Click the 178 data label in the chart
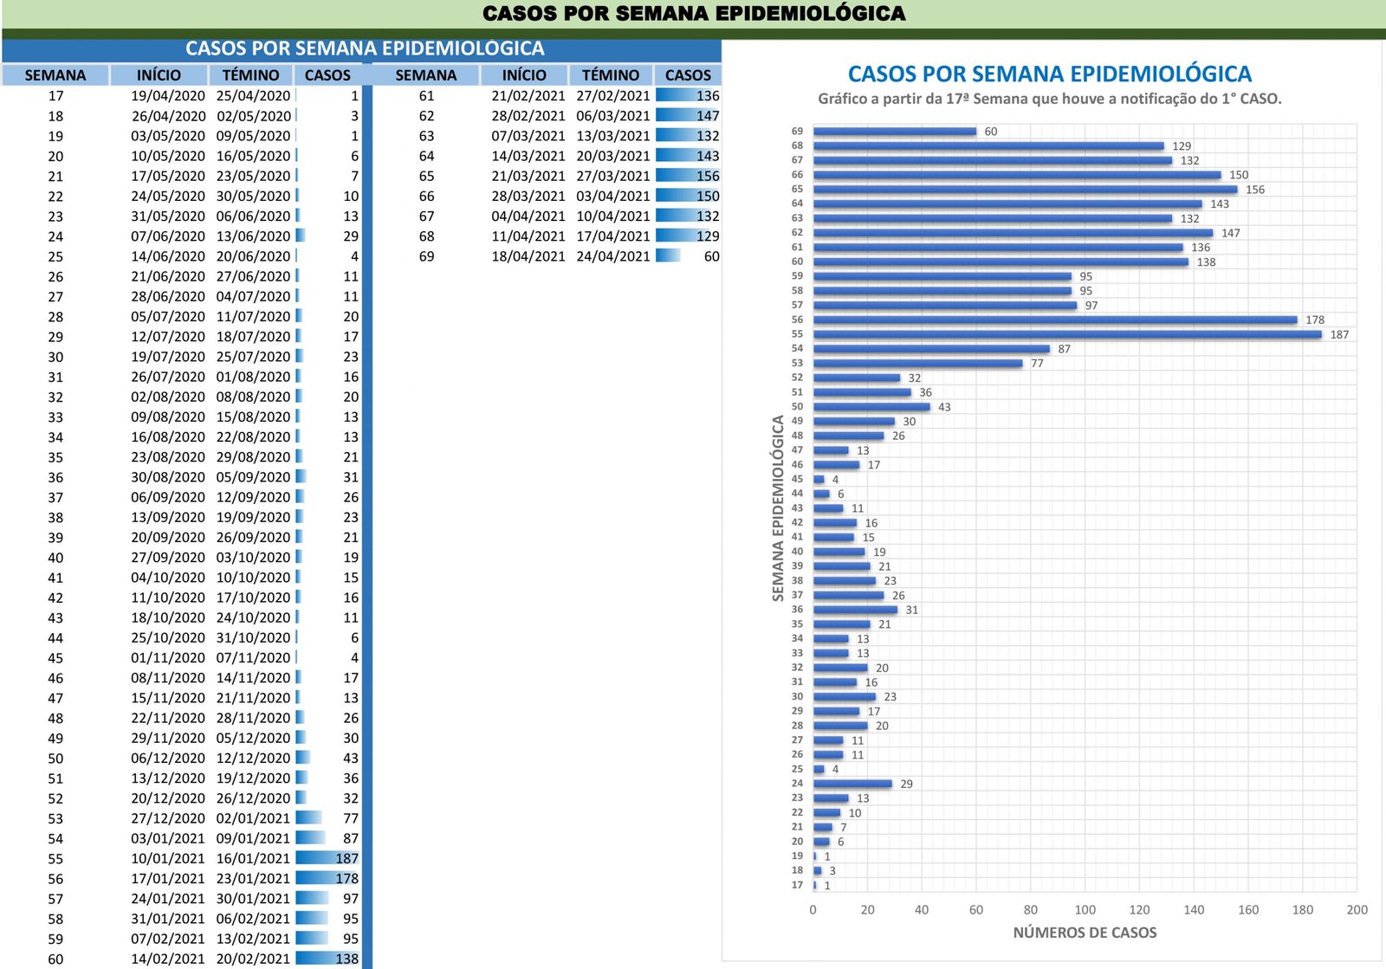The image size is (1386, 969). (x=1314, y=320)
